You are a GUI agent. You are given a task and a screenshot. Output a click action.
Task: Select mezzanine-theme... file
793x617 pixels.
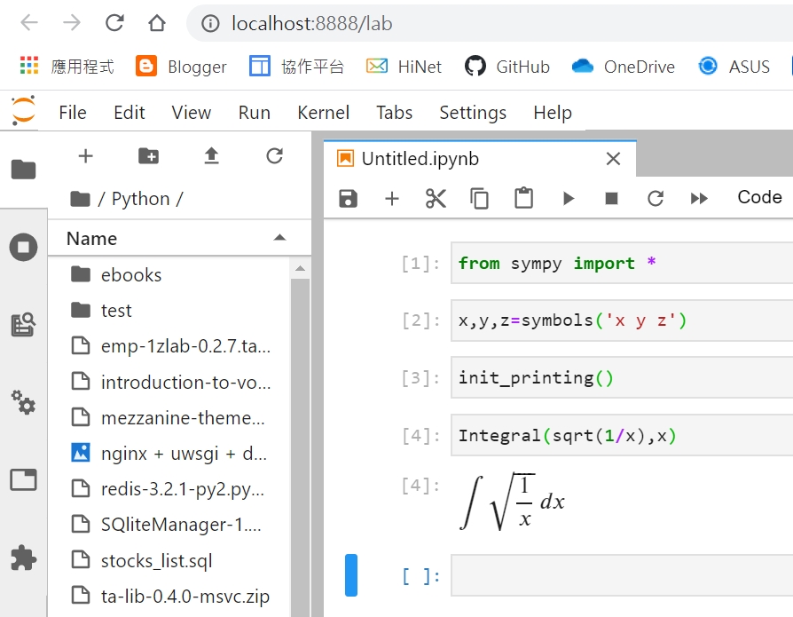(x=169, y=417)
